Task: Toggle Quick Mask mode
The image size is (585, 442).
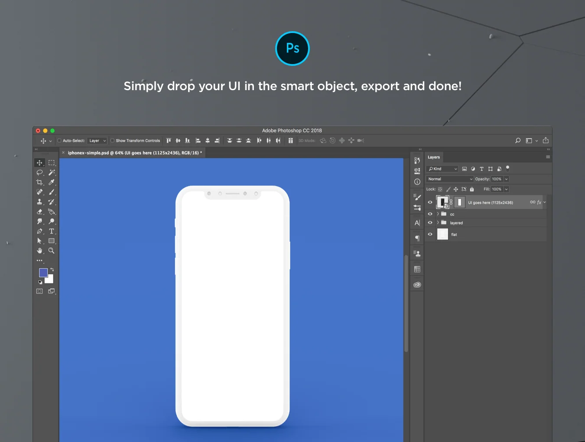Action: (39, 291)
